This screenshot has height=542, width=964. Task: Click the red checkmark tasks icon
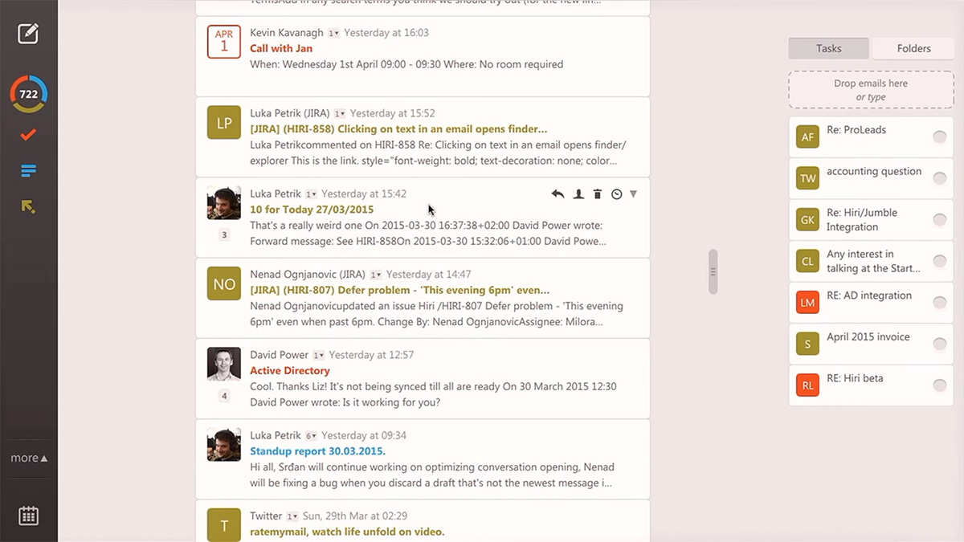coord(28,135)
